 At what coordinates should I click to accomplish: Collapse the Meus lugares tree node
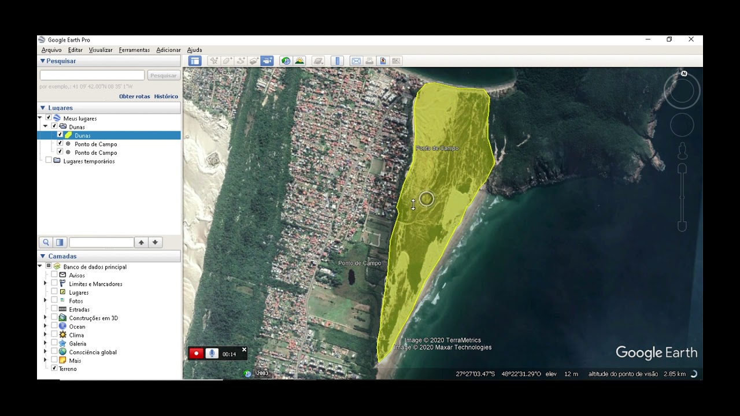click(40, 118)
